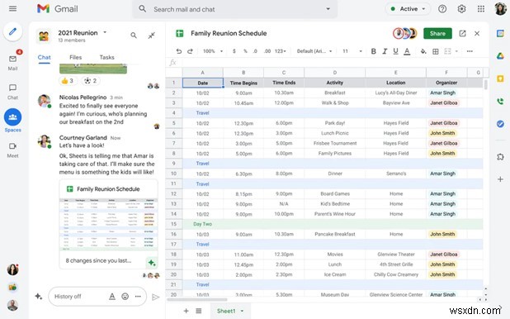510x319 pixels.
Task: Open Google Tasks side panel icon
Action: click(x=500, y=124)
